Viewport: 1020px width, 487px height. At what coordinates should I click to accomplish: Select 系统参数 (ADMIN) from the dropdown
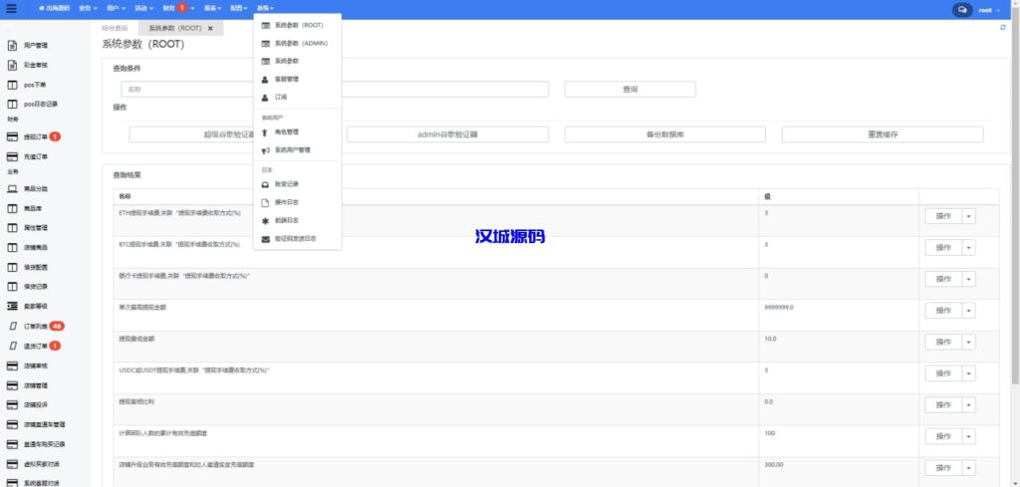(300, 44)
